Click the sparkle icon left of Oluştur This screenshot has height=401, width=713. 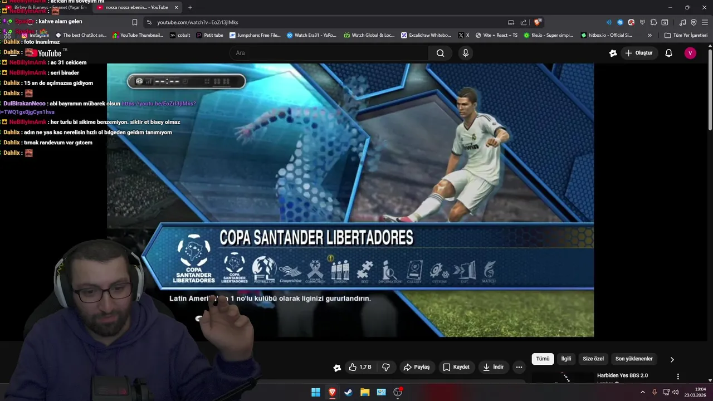tap(613, 53)
